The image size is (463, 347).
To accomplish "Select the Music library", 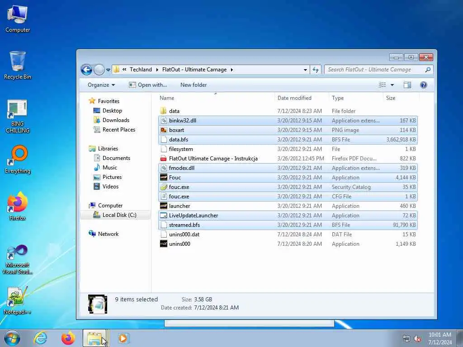I will coord(110,168).
